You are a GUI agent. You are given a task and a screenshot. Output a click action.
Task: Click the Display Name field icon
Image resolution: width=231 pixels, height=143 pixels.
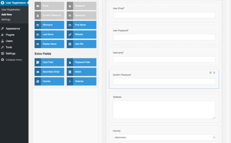[x=38, y=44]
